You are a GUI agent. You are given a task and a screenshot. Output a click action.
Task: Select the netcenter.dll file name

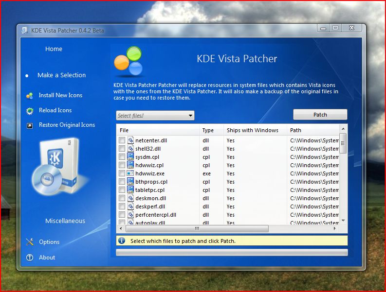tap(151, 140)
